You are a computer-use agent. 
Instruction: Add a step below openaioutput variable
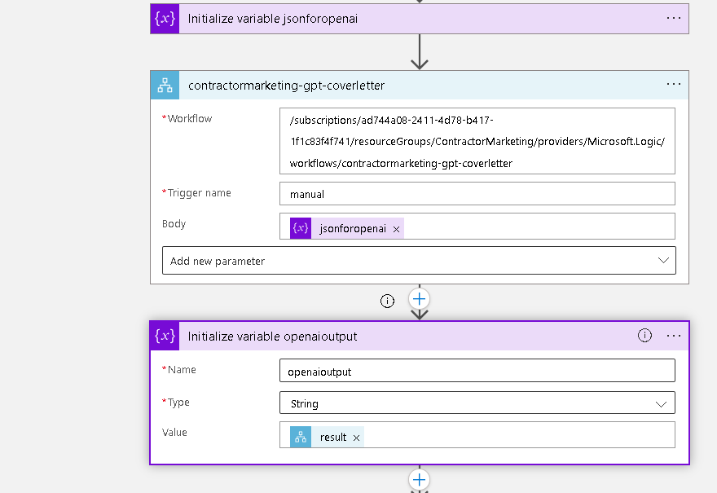click(x=420, y=480)
